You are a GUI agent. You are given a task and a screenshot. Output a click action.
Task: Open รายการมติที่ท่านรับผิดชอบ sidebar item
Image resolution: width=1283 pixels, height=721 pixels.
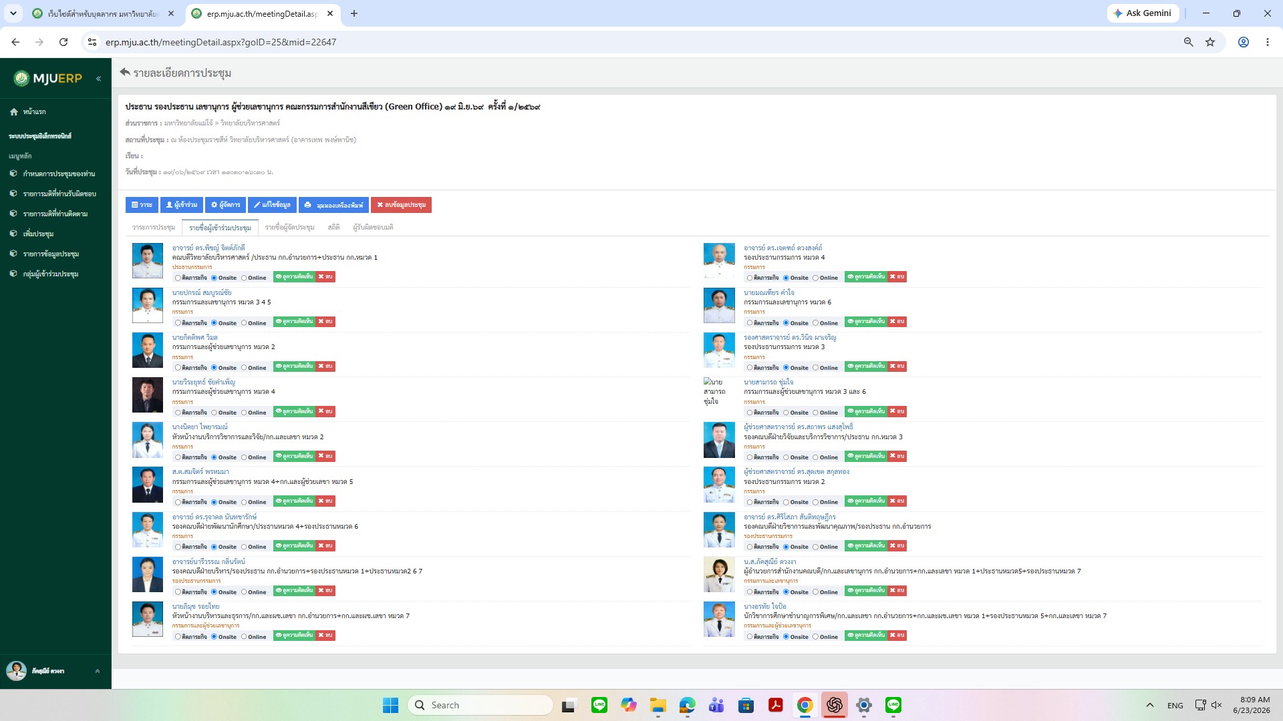click(x=59, y=194)
